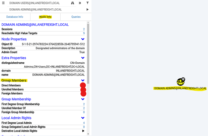The width and height of the screenshot is (208, 136).
Task: Click the Admin Count True value
Action: [82, 52]
